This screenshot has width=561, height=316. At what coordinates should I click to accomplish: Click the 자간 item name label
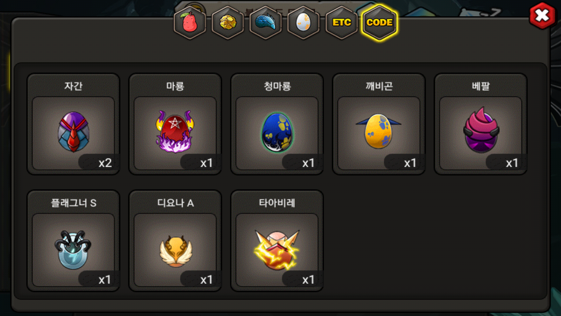73,86
